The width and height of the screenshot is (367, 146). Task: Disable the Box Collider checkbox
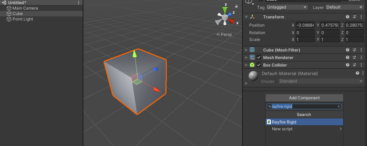pos(259,65)
